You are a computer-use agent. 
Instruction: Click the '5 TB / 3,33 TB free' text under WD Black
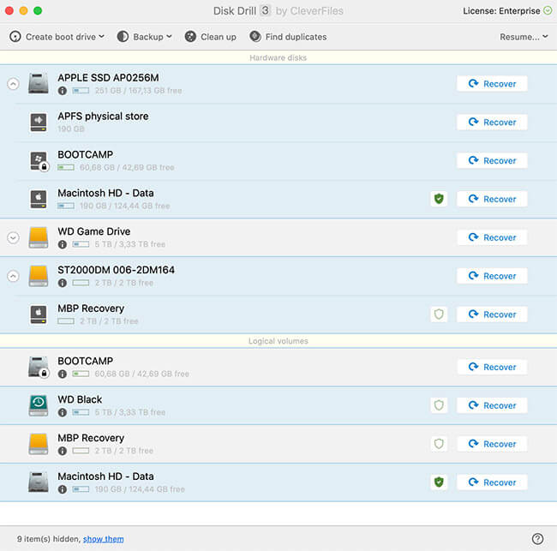130,412
